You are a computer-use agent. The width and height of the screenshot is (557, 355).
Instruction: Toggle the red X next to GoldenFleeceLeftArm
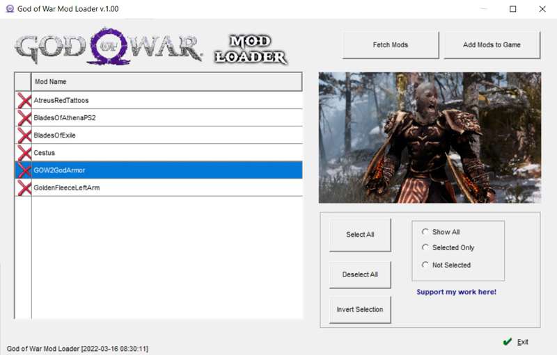24,188
